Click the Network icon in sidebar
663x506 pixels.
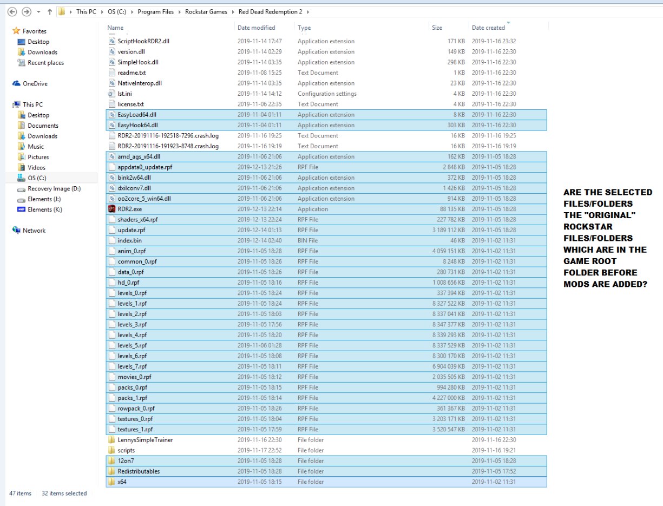16,231
